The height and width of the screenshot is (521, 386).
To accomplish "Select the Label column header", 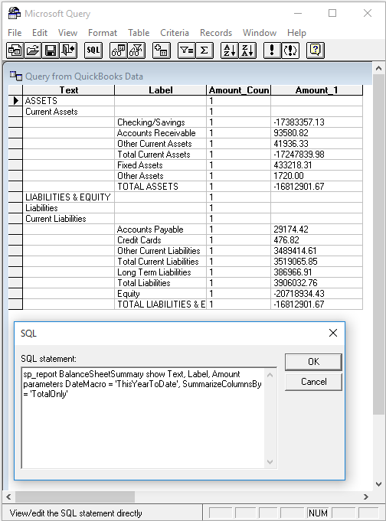I will tap(160, 90).
